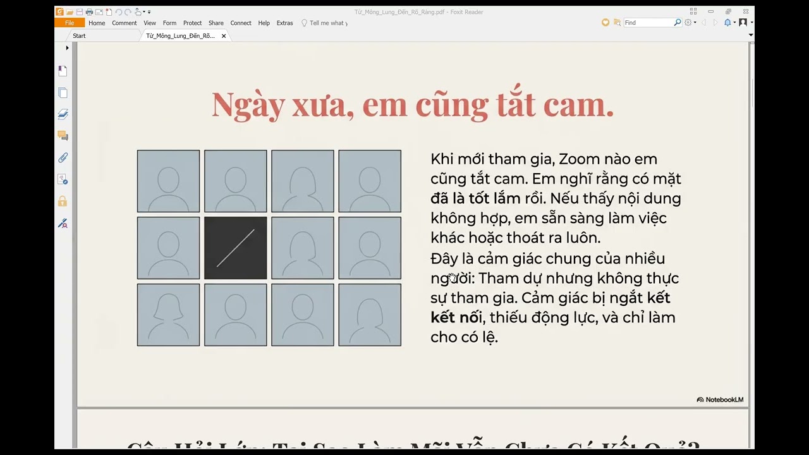Click the NotebookLM logo on the slide
Viewport: 809px width, 455px height.
720,399
